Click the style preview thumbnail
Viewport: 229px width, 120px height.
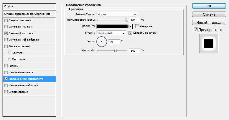click(209, 43)
